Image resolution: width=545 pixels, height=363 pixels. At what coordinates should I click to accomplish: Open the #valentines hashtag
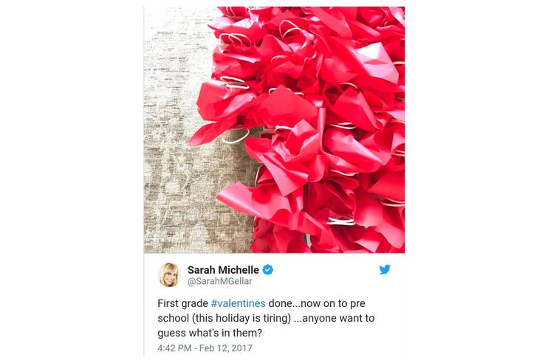238,303
